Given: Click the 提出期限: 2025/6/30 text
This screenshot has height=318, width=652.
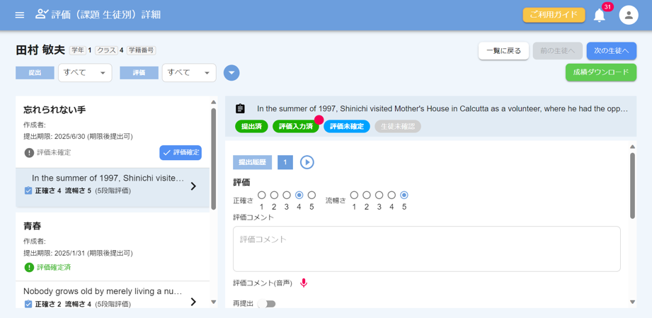Looking at the screenshot, I should [78, 137].
